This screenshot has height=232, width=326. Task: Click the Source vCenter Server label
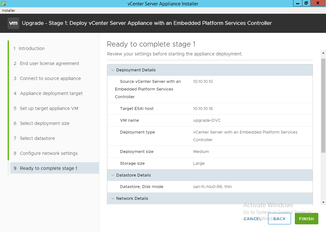[148, 89]
